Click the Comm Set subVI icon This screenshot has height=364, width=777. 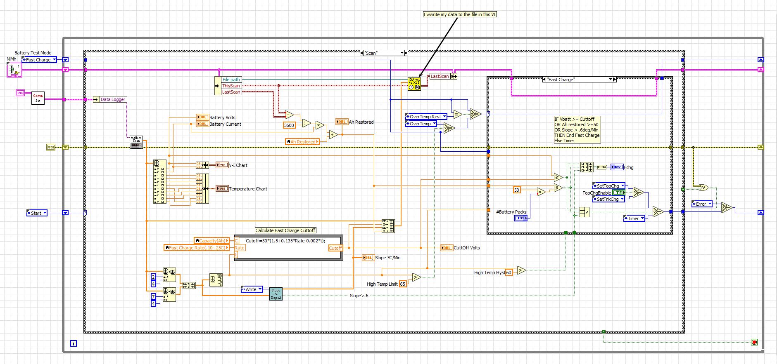pyautogui.click(x=38, y=98)
